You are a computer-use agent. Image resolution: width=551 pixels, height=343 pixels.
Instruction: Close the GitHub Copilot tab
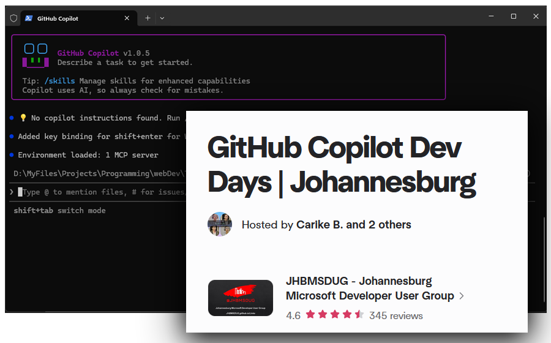(127, 18)
